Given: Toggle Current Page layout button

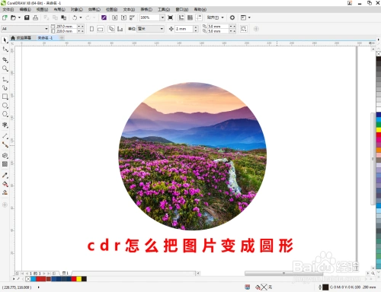Looking at the screenshot, I should click(x=120, y=29).
